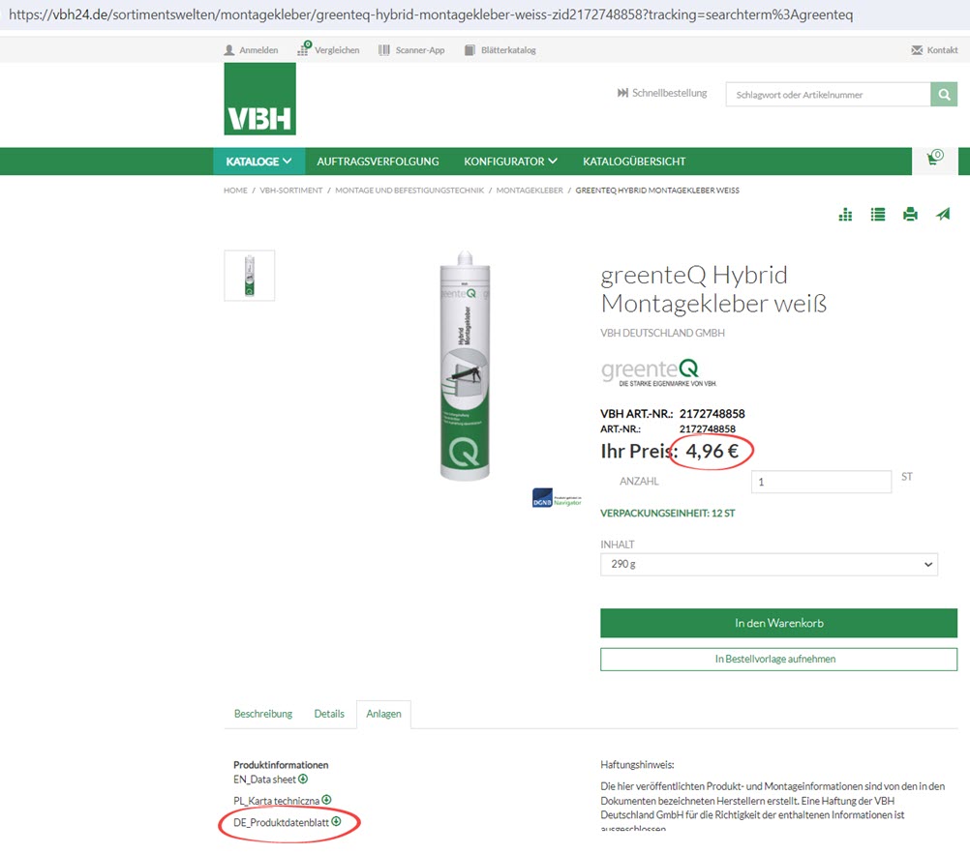Click the Blätterkatalog link

tap(508, 50)
